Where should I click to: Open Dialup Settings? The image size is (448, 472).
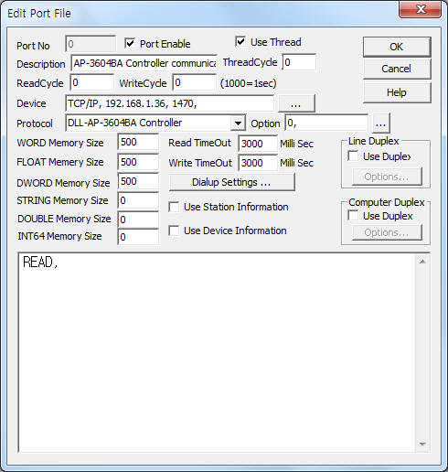(x=232, y=182)
